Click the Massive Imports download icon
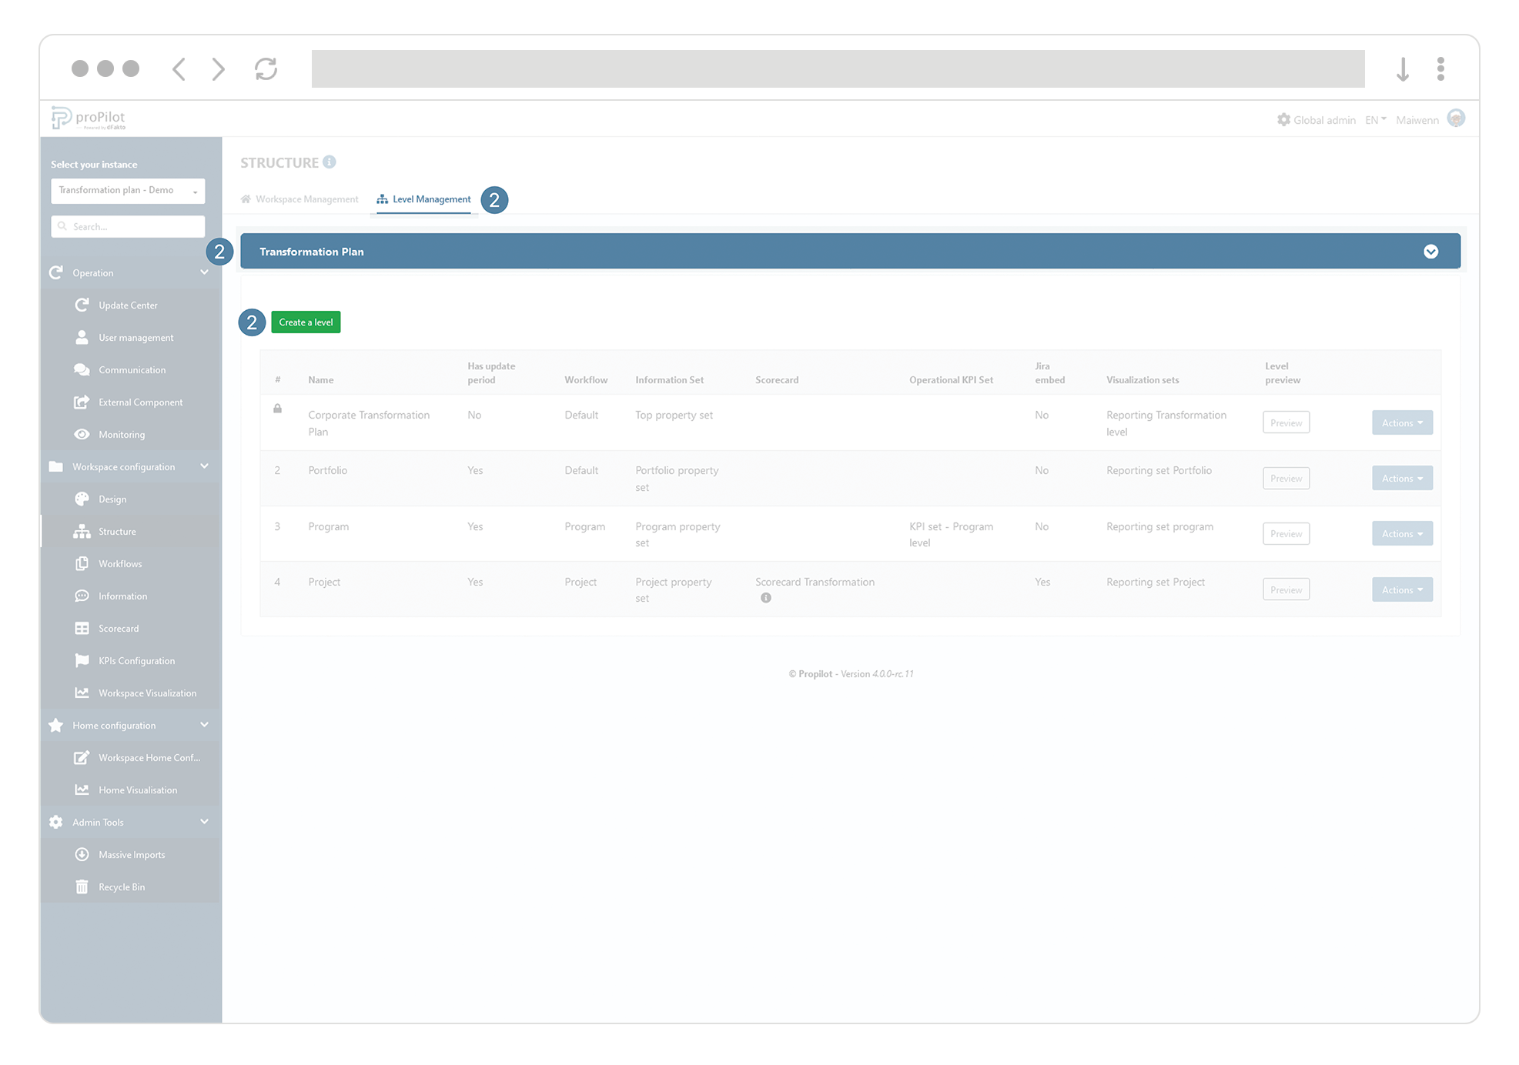1519x1065 pixels. tap(82, 855)
